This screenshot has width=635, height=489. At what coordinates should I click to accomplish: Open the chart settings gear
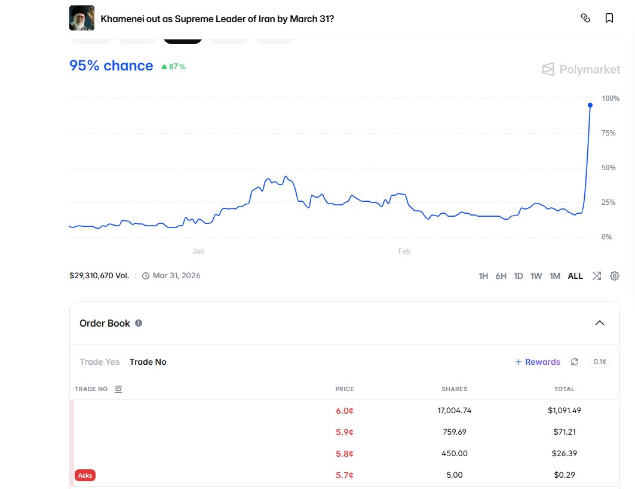click(615, 276)
